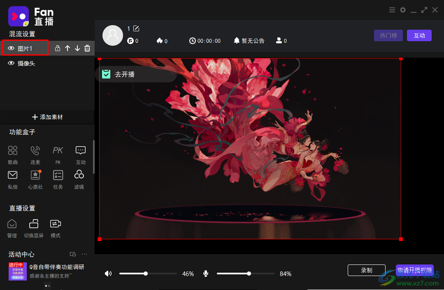The image size is (444, 290).
Task: Move 图片1 layer down
Action: pos(77,48)
